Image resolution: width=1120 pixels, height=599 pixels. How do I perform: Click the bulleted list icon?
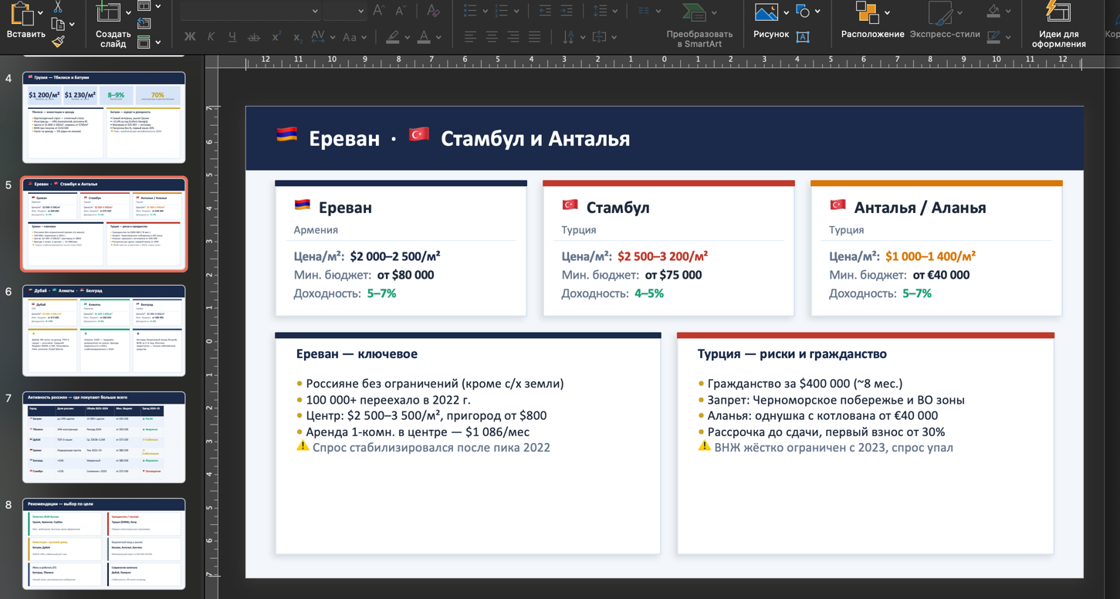tap(470, 11)
